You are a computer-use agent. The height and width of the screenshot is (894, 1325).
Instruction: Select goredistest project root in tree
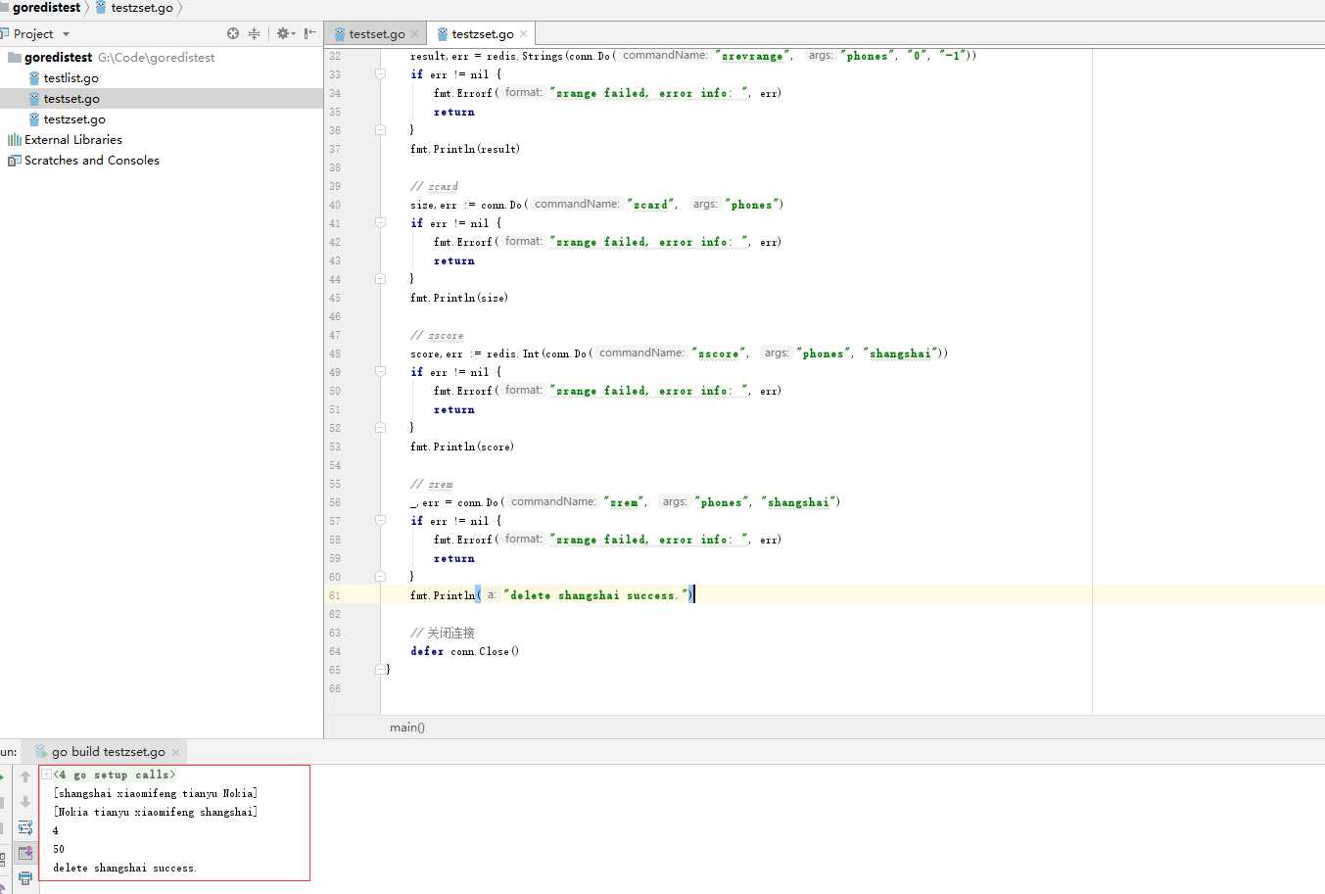pos(162,58)
